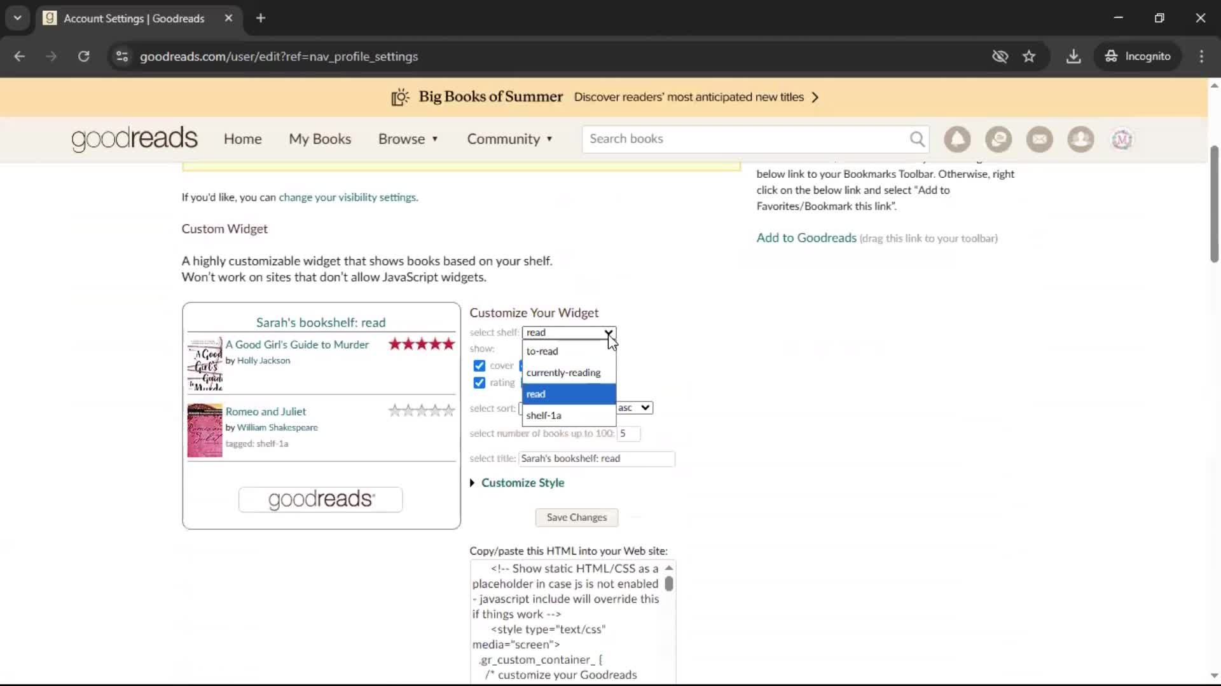This screenshot has height=686, width=1221.
Task: Open Discover readers' most anticipated titles banner
Action: pyautogui.click(x=689, y=97)
